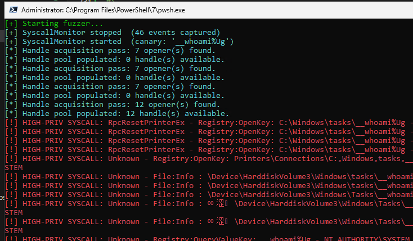
Task: Click the PowerShell icon in title bar
Action: coord(14,10)
